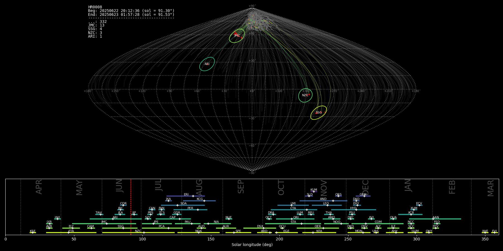Click the yellow SSG radiant ellipse on sky map

pos(319,113)
